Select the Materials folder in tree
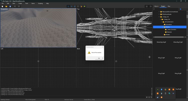Image resolution: width=188 pixels, height=101 pixels. pos(169,32)
